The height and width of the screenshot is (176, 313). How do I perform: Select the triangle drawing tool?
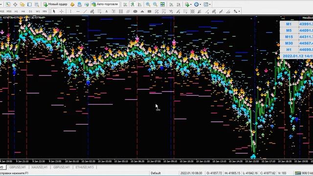click(x=142, y=11)
